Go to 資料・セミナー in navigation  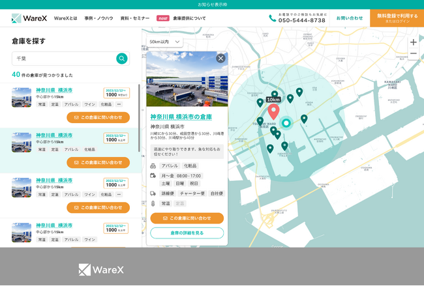134,18
